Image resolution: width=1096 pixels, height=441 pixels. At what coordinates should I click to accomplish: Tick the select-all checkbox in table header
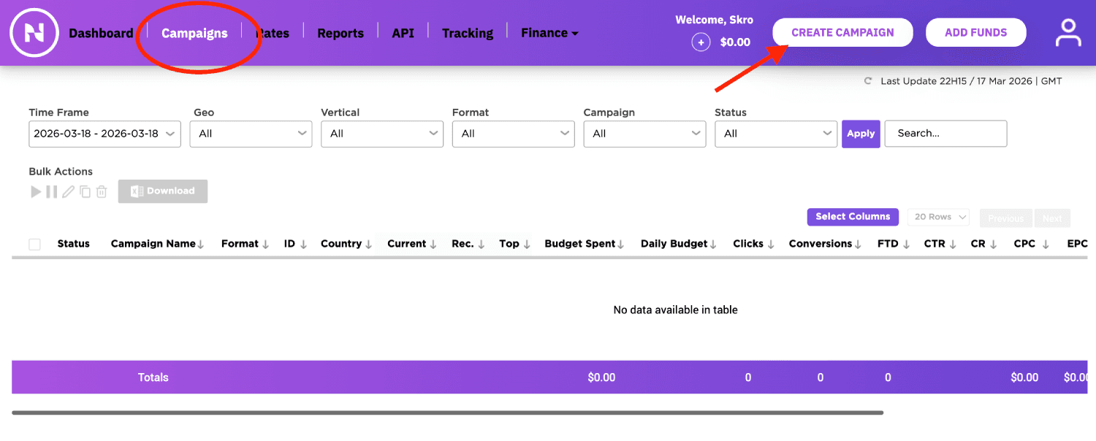pos(35,245)
